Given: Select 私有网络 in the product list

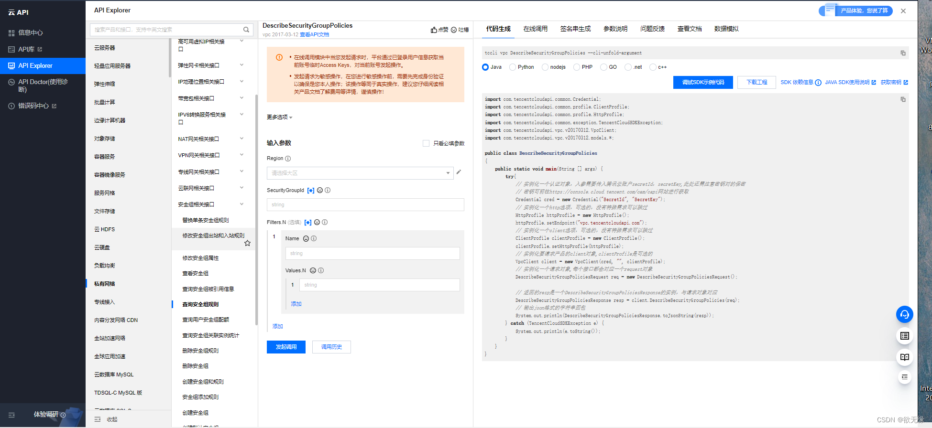Looking at the screenshot, I should [105, 284].
